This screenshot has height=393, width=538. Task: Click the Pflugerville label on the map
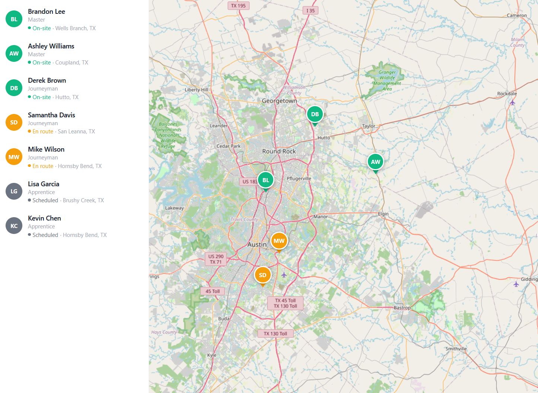coord(299,178)
